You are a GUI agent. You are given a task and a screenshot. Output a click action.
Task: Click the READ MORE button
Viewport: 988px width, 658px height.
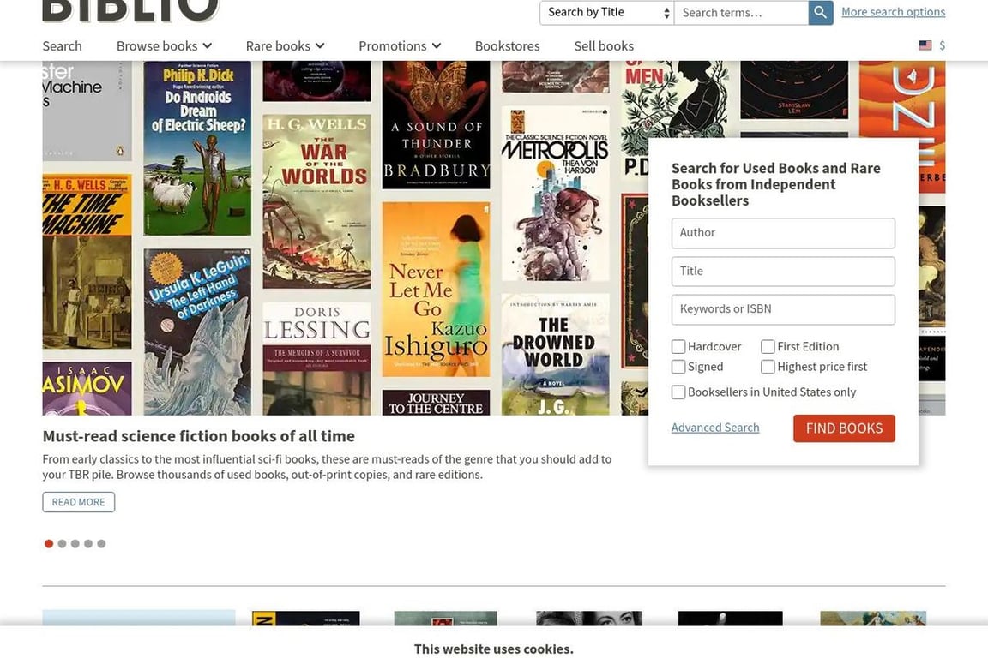79,502
